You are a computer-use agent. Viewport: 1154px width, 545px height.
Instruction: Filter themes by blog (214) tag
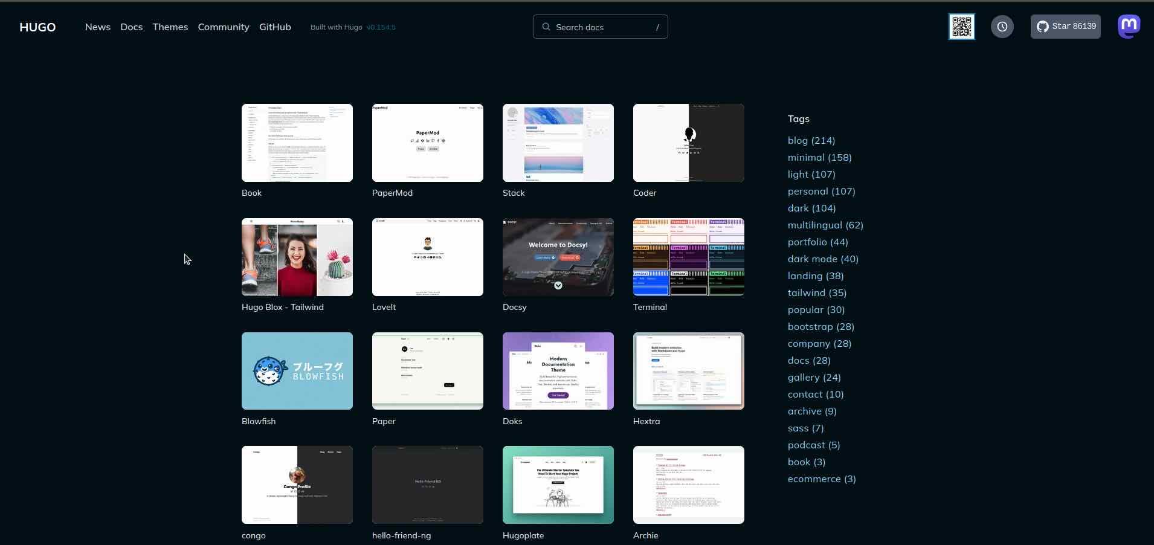coord(811,140)
